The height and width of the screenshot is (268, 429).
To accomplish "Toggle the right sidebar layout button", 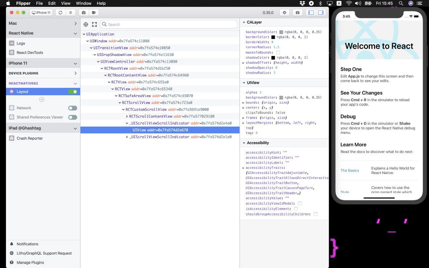I will [321, 12].
